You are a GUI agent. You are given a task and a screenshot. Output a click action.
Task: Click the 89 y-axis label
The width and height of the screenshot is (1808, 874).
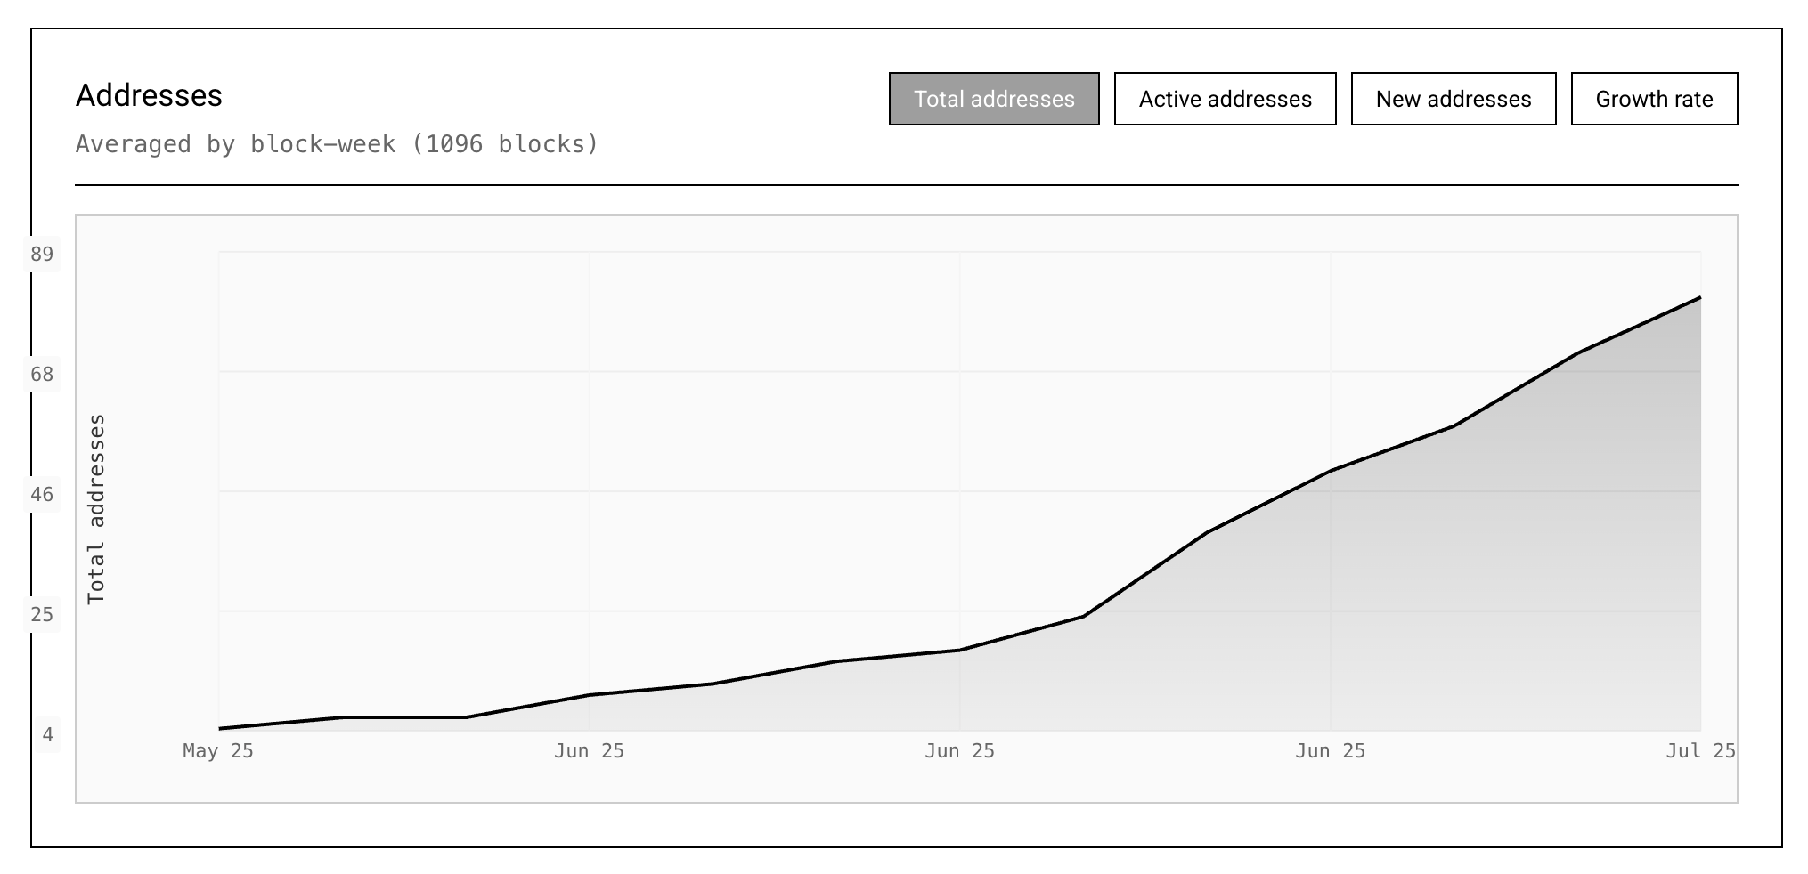[42, 255]
